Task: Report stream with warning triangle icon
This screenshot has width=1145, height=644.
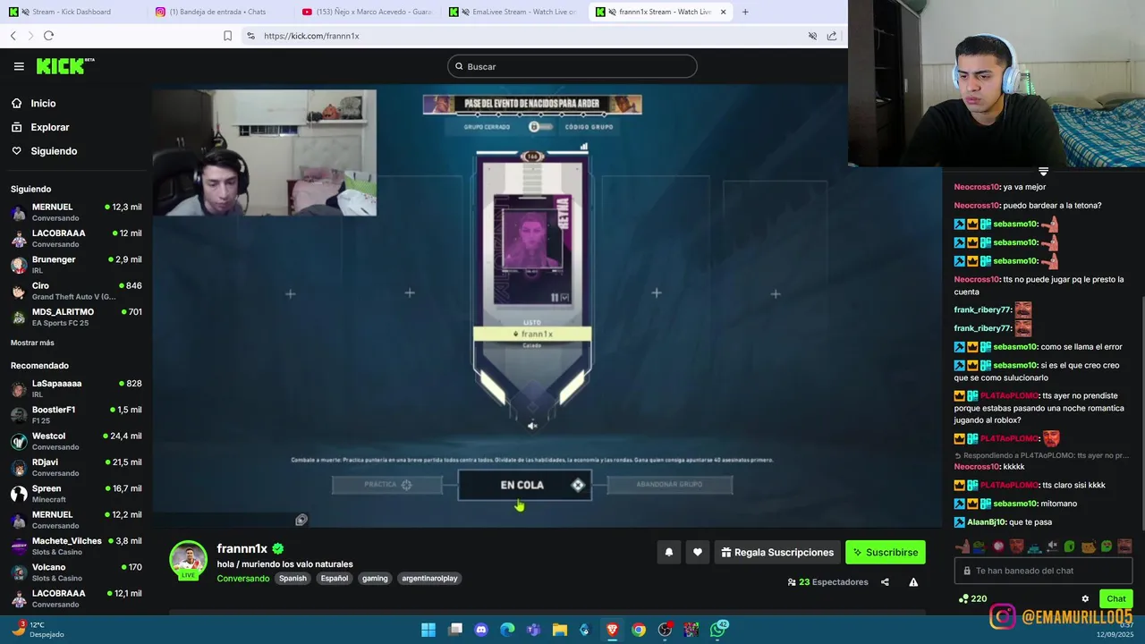Action: [913, 582]
